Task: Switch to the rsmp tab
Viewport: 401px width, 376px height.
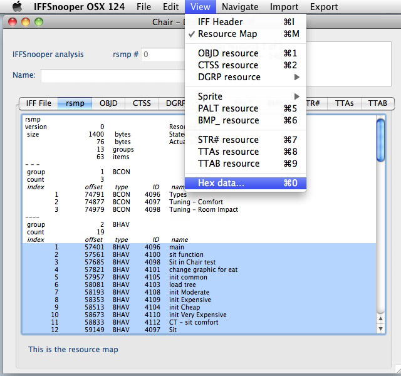Action: [75, 103]
